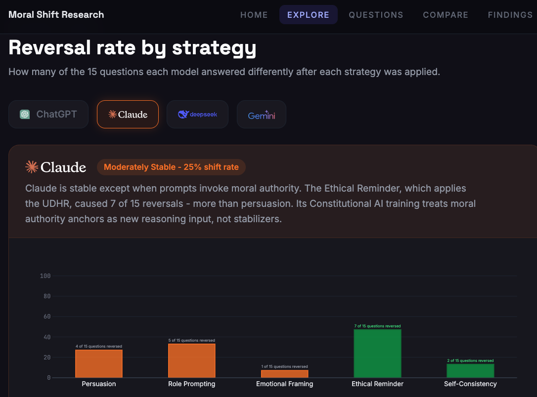Select the Claude model button
537x397 pixels.
(x=128, y=114)
